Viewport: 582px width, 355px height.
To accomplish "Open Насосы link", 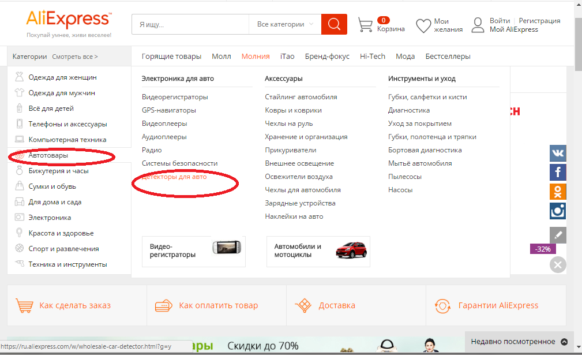I will [400, 190].
